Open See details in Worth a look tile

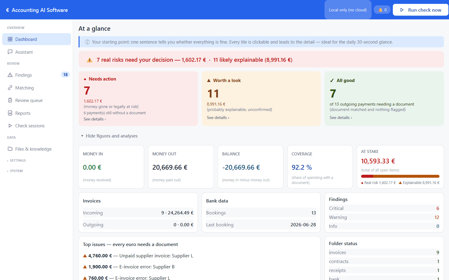point(218,117)
